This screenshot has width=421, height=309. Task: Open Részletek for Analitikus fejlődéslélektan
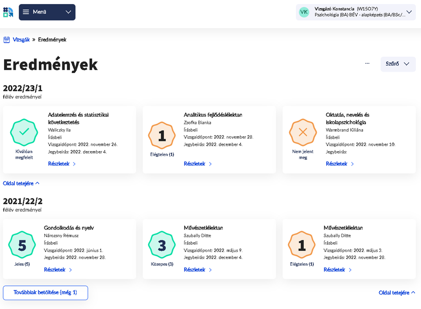click(x=197, y=164)
